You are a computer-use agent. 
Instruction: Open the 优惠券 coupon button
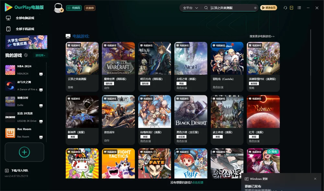point(90,8)
